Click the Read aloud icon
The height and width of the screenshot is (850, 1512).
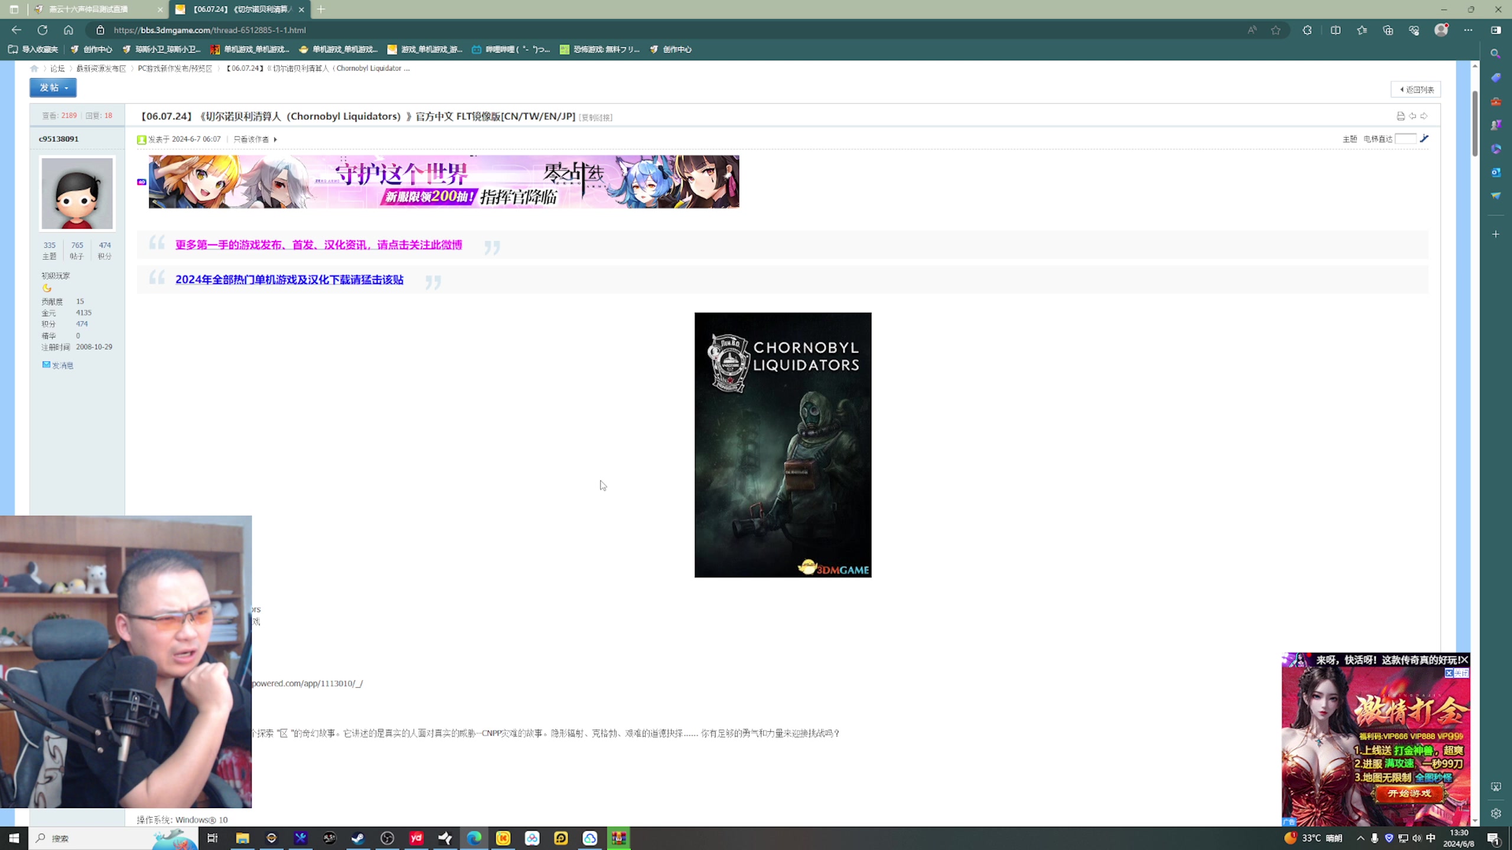pos(1252,30)
